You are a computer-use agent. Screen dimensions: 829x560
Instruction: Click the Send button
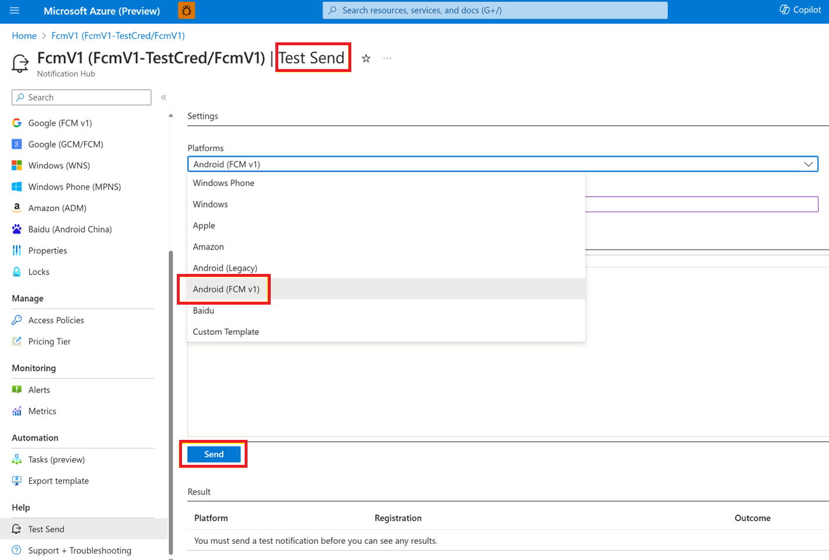(x=214, y=454)
